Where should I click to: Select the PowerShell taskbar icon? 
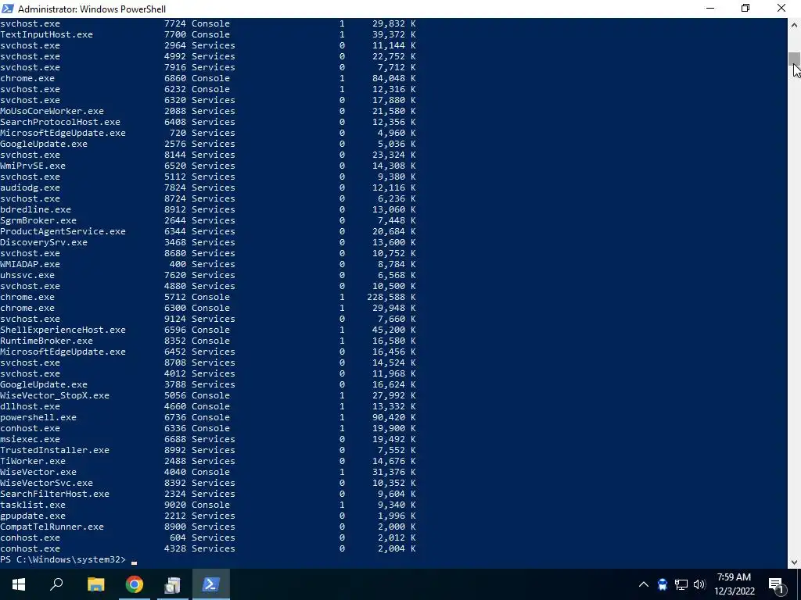[x=211, y=584]
